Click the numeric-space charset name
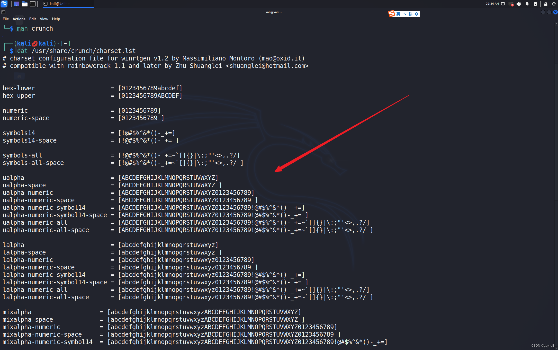Viewport: 558px width, 350px height. click(x=26, y=118)
